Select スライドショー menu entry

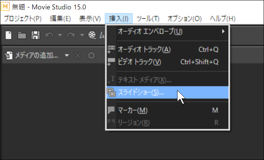167,92
